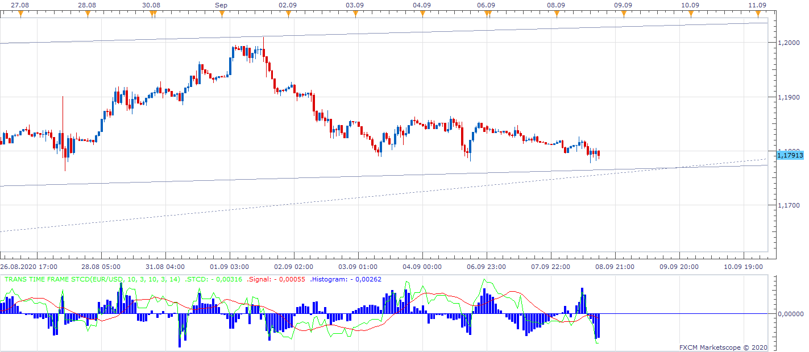Click the 26.08.2020 17:00 time label
The image size is (809, 352).
pyautogui.click(x=28, y=266)
